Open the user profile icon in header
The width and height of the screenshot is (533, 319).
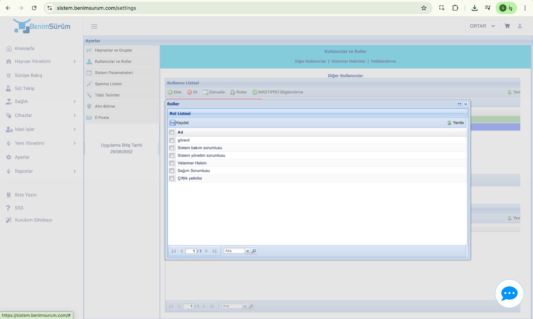point(520,26)
